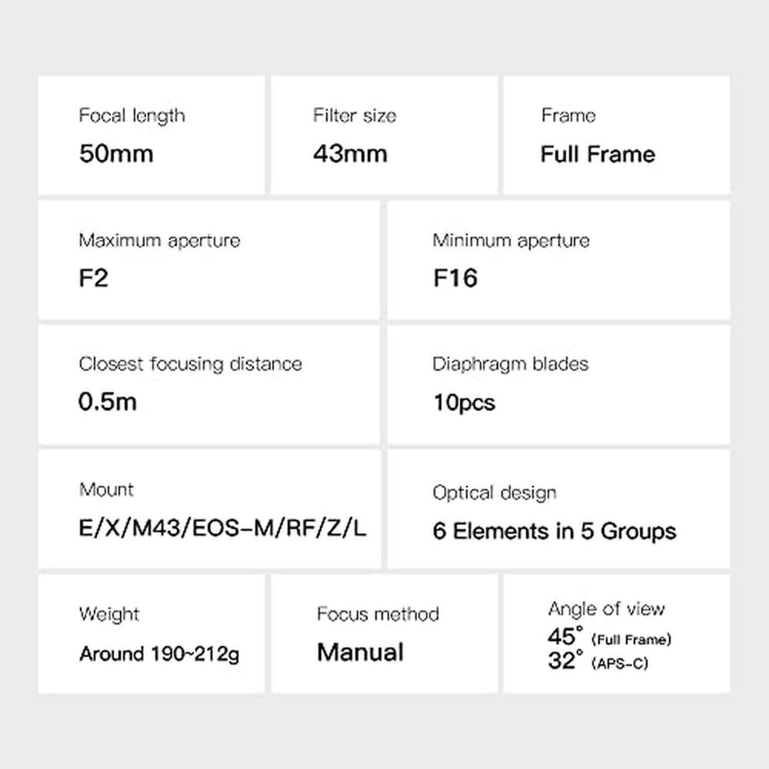Click the "Diaphragm blades" label
The width and height of the screenshot is (769, 769).
510,364
